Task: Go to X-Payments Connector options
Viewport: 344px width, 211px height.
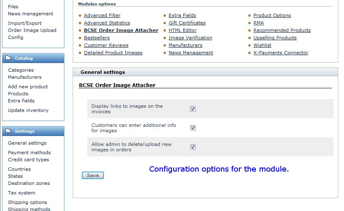Action: (x=280, y=53)
